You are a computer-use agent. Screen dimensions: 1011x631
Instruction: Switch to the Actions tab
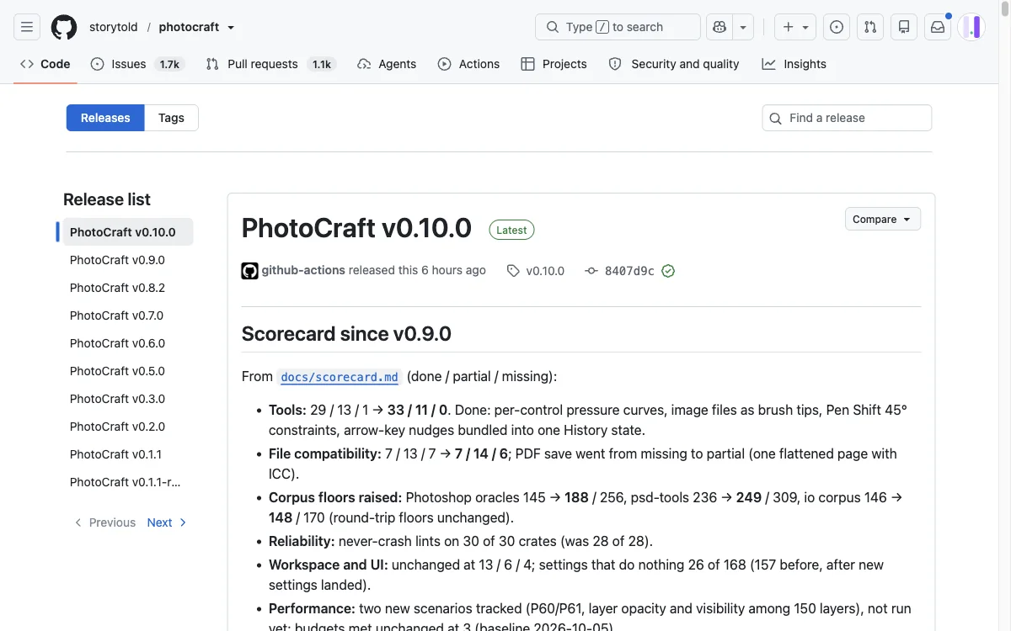(x=468, y=64)
